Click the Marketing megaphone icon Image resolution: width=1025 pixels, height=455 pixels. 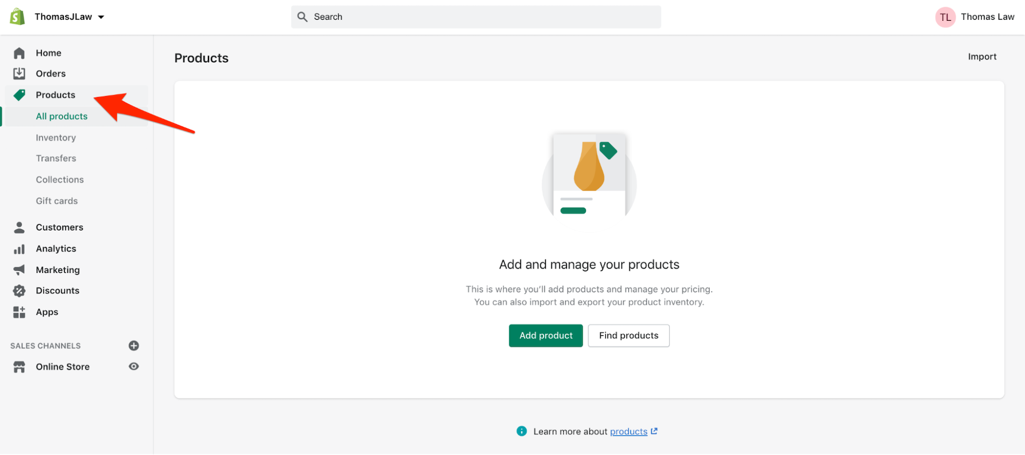(19, 270)
